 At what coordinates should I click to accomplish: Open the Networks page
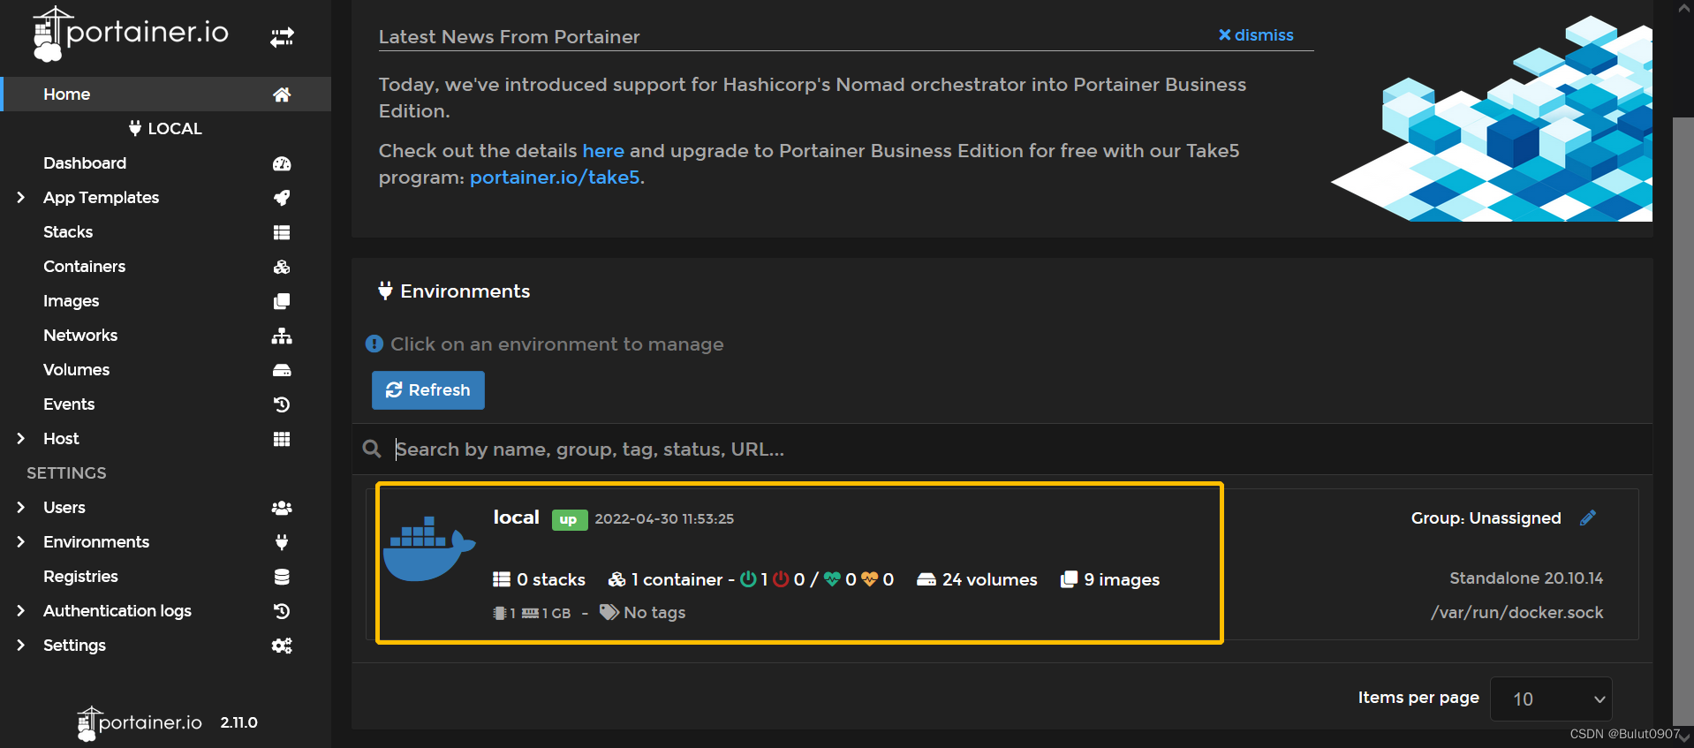tap(80, 335)
